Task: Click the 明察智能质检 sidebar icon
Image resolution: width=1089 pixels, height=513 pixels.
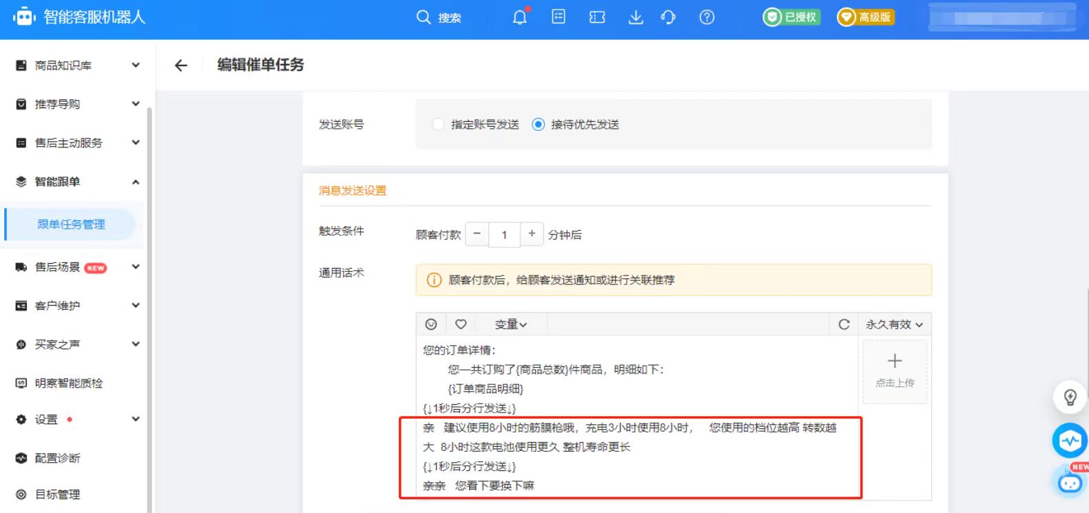Action: [x=21, y=383]
